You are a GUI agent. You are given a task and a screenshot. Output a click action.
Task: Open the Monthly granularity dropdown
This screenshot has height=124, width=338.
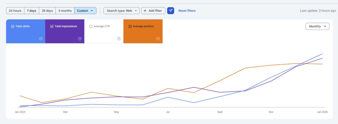(317, 26)
